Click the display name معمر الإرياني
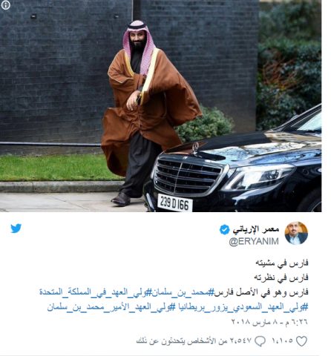Viewport: 331px width, 356px height. tap(256, 230)
